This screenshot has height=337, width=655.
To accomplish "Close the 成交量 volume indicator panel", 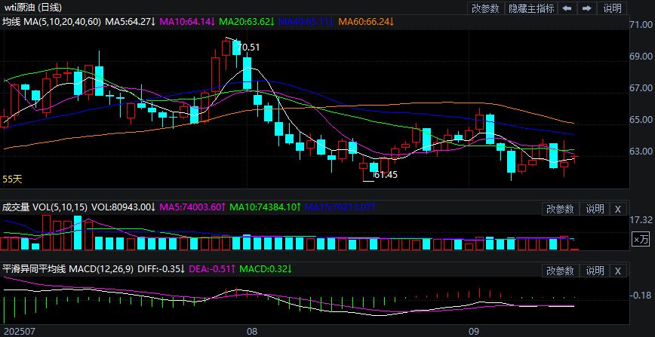I will point(618,209).
